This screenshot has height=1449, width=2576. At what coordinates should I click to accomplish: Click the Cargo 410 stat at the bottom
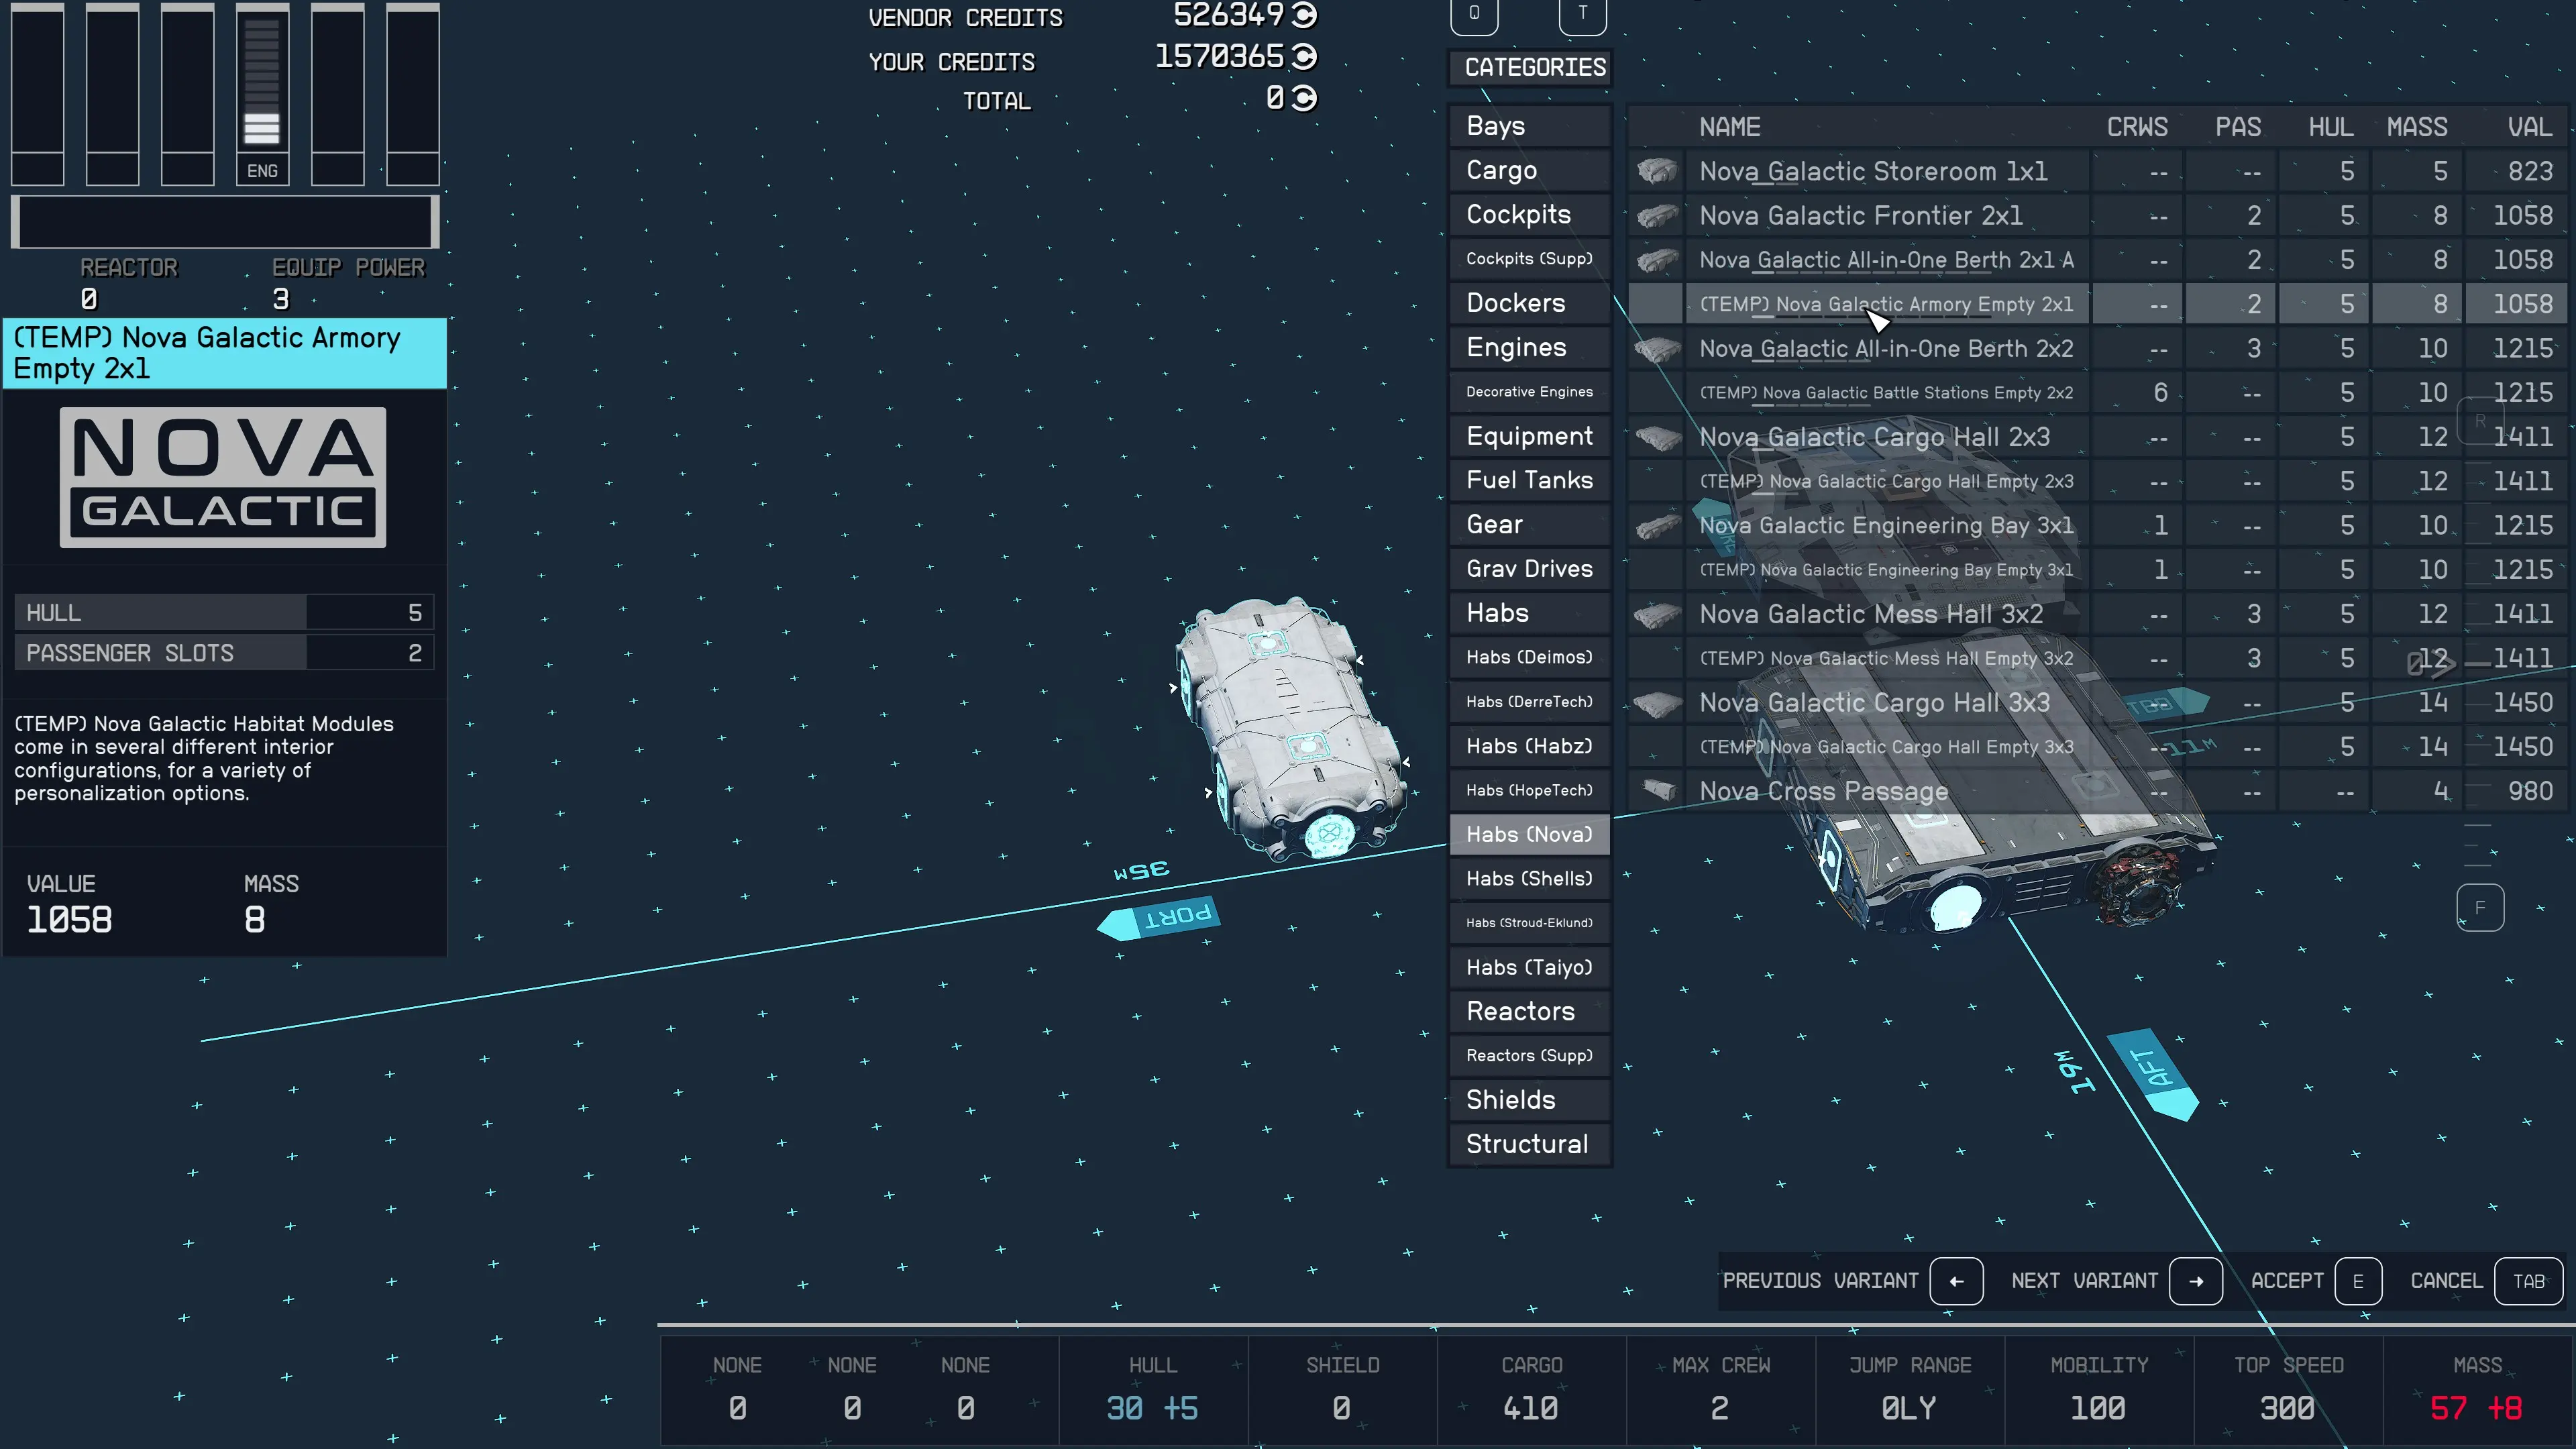(1531, 1390)
